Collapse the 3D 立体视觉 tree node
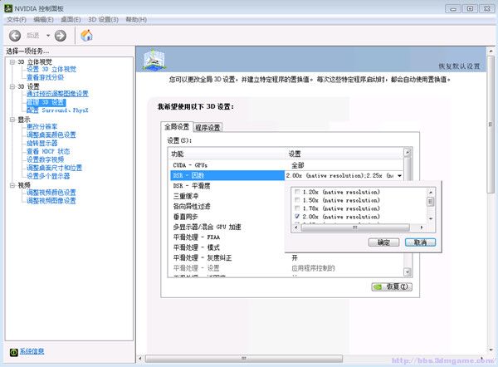The width and height of the screenshot is (498, 367). click(12, 62)
